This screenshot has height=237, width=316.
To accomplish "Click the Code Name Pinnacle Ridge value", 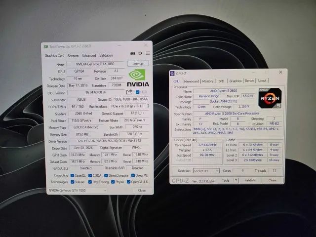I will click(x=208, y=96).
